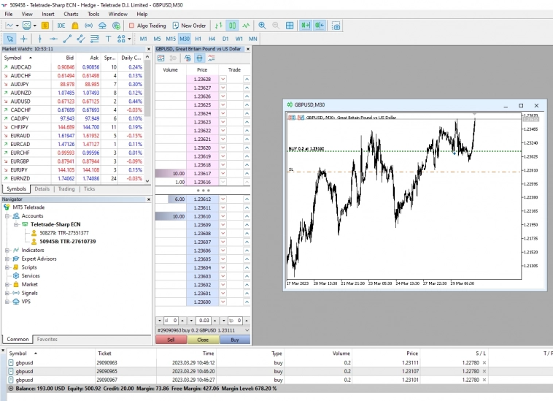Open the Charts menu
This screenshot has width=553, height=401.
click(71, 14)
